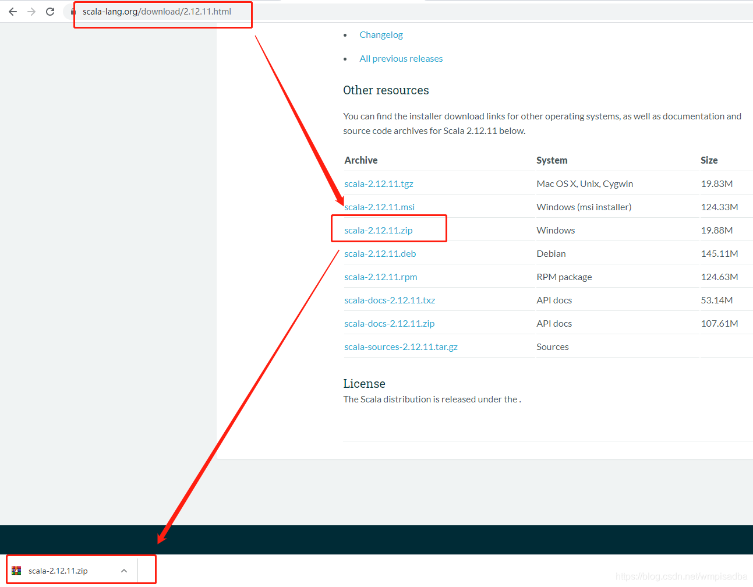The width and height of the screenshot is (753, 587).
Task: Select the 'Windows (msi installer)' cell
Action: (584, 207)
